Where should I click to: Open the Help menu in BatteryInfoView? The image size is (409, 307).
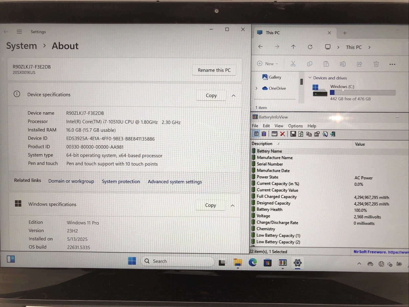click(x=312, y=126)
